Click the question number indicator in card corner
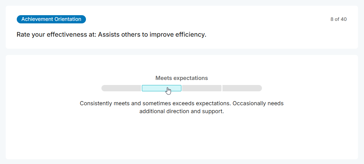The image size is (364, 164). point(338,19)
